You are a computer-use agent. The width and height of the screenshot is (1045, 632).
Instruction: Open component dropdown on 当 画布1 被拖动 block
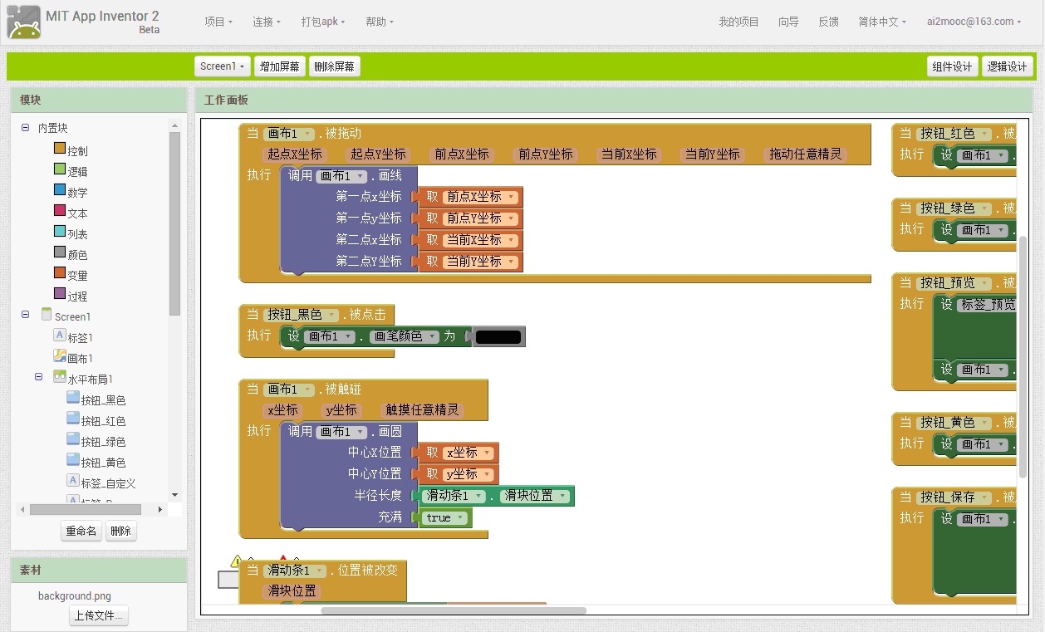tap(288, 134)
